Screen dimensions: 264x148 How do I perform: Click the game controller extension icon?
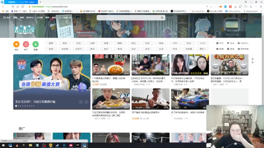(x=220, y=7)
